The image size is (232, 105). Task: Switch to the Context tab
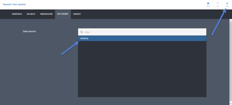[x=77, y=14]
